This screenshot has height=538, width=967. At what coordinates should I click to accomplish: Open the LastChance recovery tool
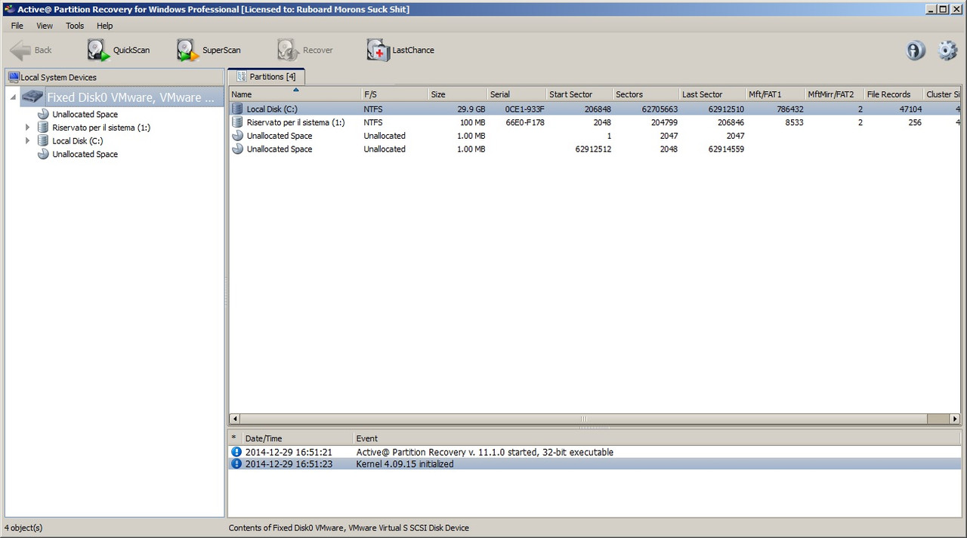click(400, 51)
